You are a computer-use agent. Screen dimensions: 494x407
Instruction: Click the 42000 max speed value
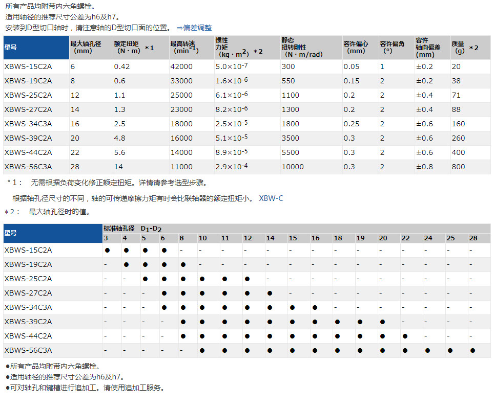click(x=181, y=66)
